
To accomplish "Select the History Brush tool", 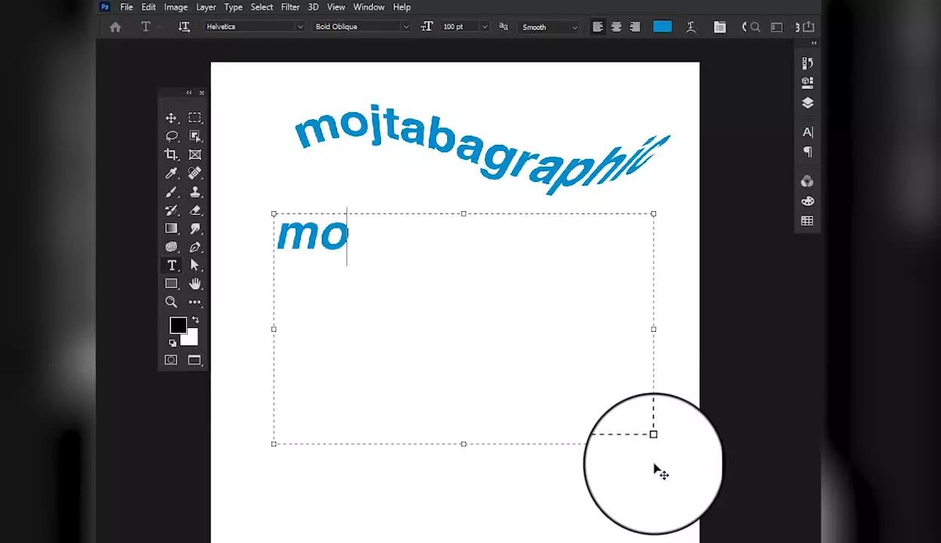I will 171,210.
